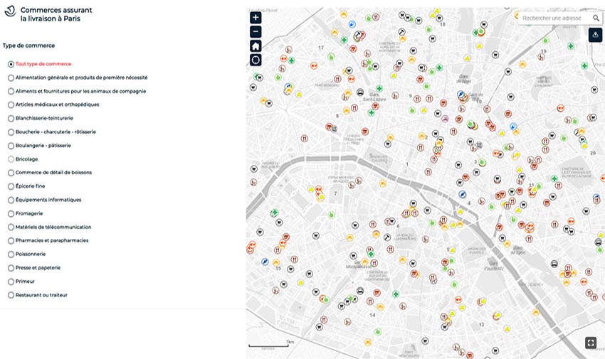This screenshot has width=605, height=359.
Task: Choose 'Boulangerie - pâtisserie' filter
Action: (11, 146)
